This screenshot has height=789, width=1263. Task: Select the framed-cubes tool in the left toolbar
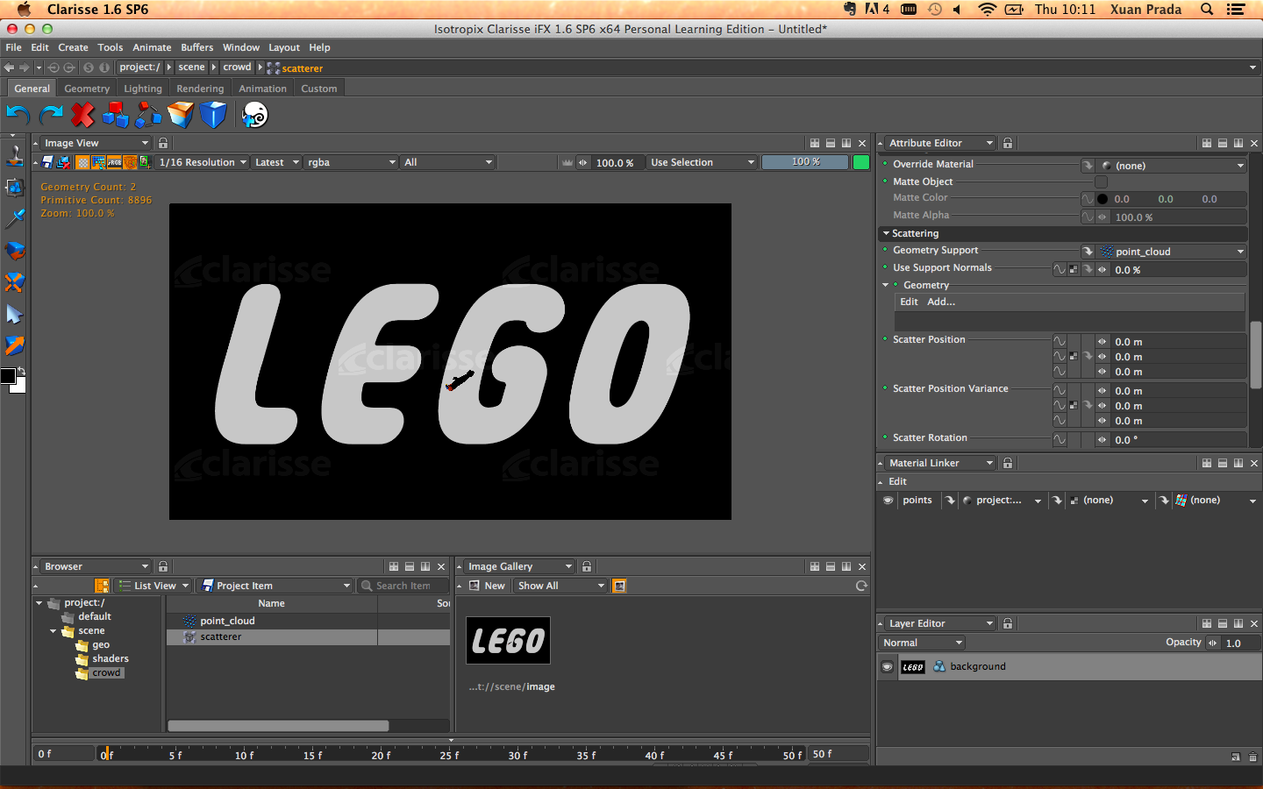pyautogui.click(x=15, y=187)
